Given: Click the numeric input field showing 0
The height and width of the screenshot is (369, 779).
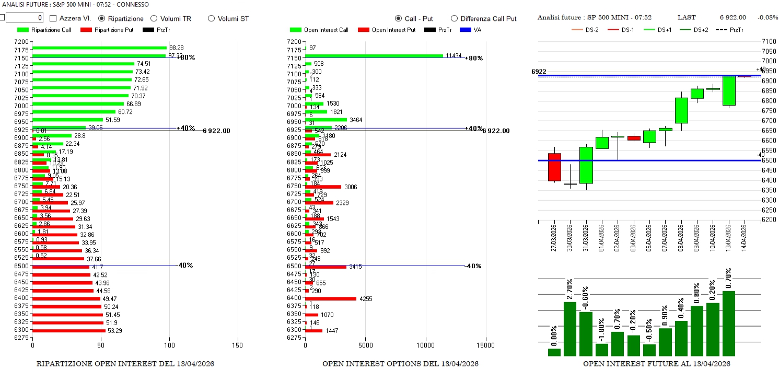Looking at the screenshot, I should pyautogui.click(x=24, y=18).
